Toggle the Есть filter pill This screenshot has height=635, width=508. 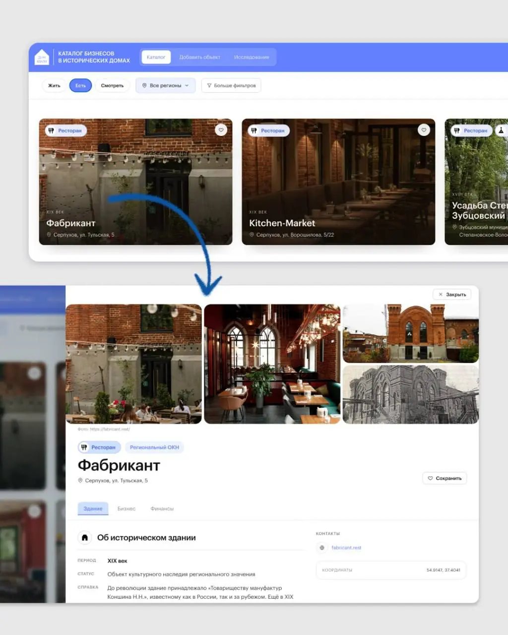tap(80, 85)
